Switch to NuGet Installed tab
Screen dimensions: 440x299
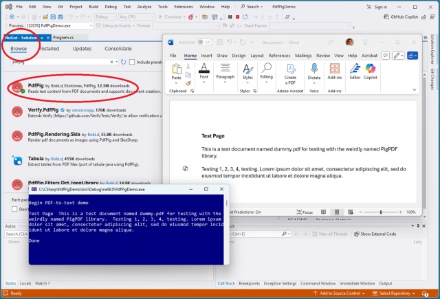(49, 49)
